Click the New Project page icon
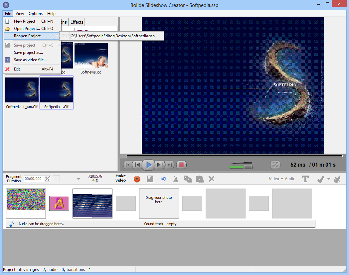This screenshot has height=275, width=349. (x=7, y=21)
